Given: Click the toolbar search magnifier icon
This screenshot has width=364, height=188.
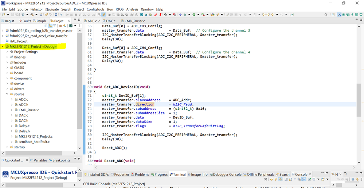Looking at the screenshot, I should click(x=326, y=15).
